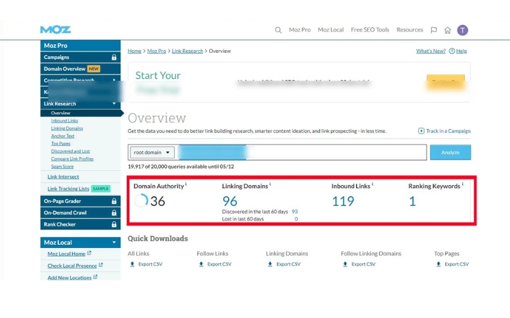This screenshot has height=318, width=510.
Task: Click the Linking Domains value 96
Action: 229,201
